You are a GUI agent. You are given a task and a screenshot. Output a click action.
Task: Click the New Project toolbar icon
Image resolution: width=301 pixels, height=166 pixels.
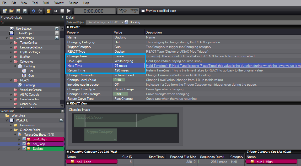pos(5,11)
